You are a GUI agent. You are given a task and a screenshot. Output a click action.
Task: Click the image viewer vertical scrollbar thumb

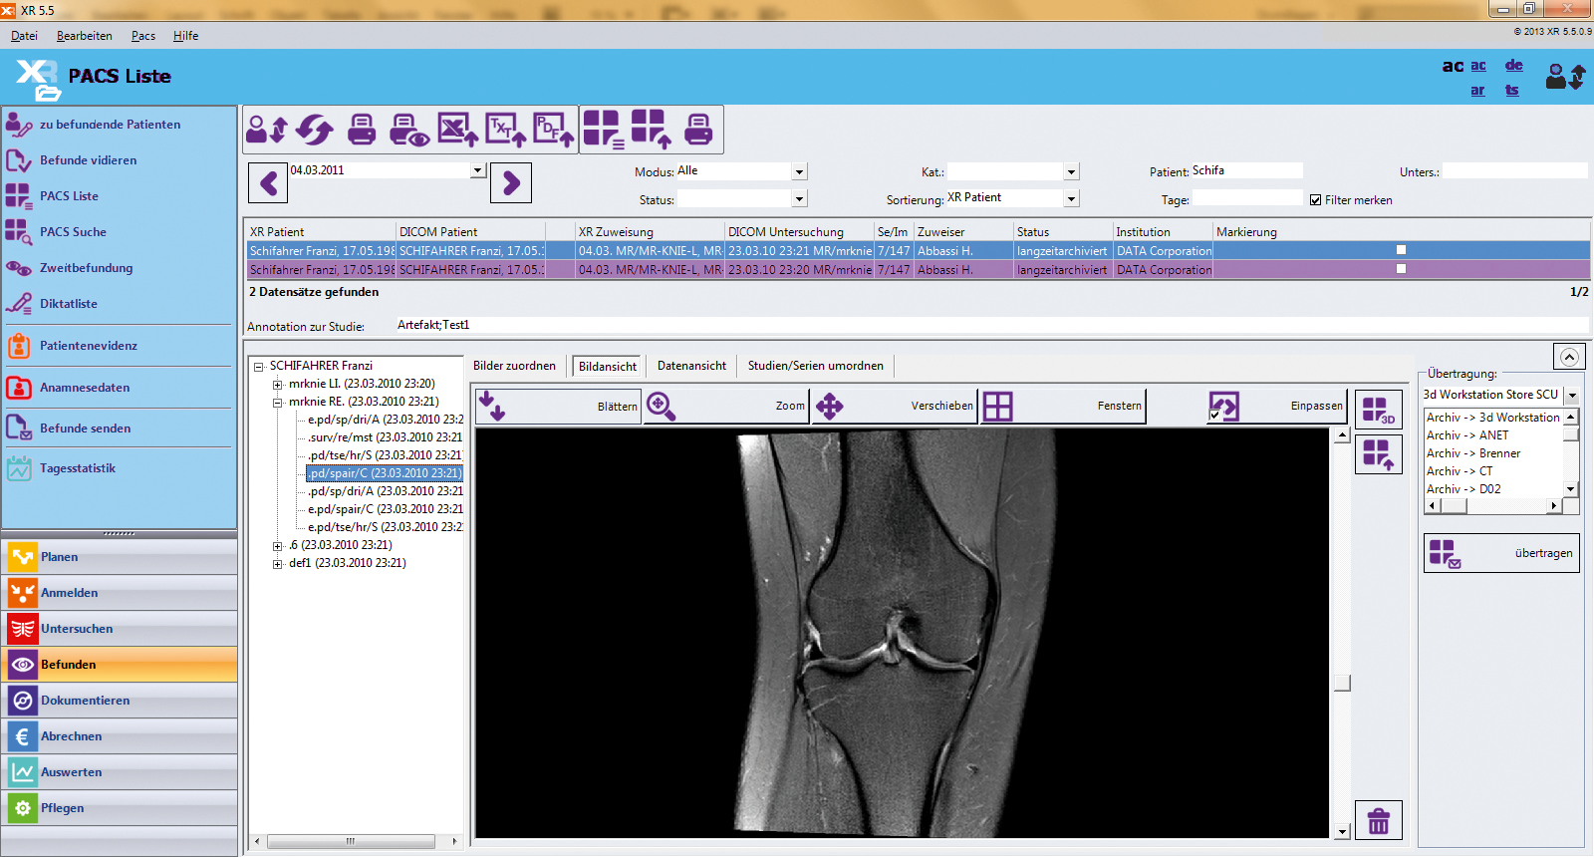[x=1342, y=684]
